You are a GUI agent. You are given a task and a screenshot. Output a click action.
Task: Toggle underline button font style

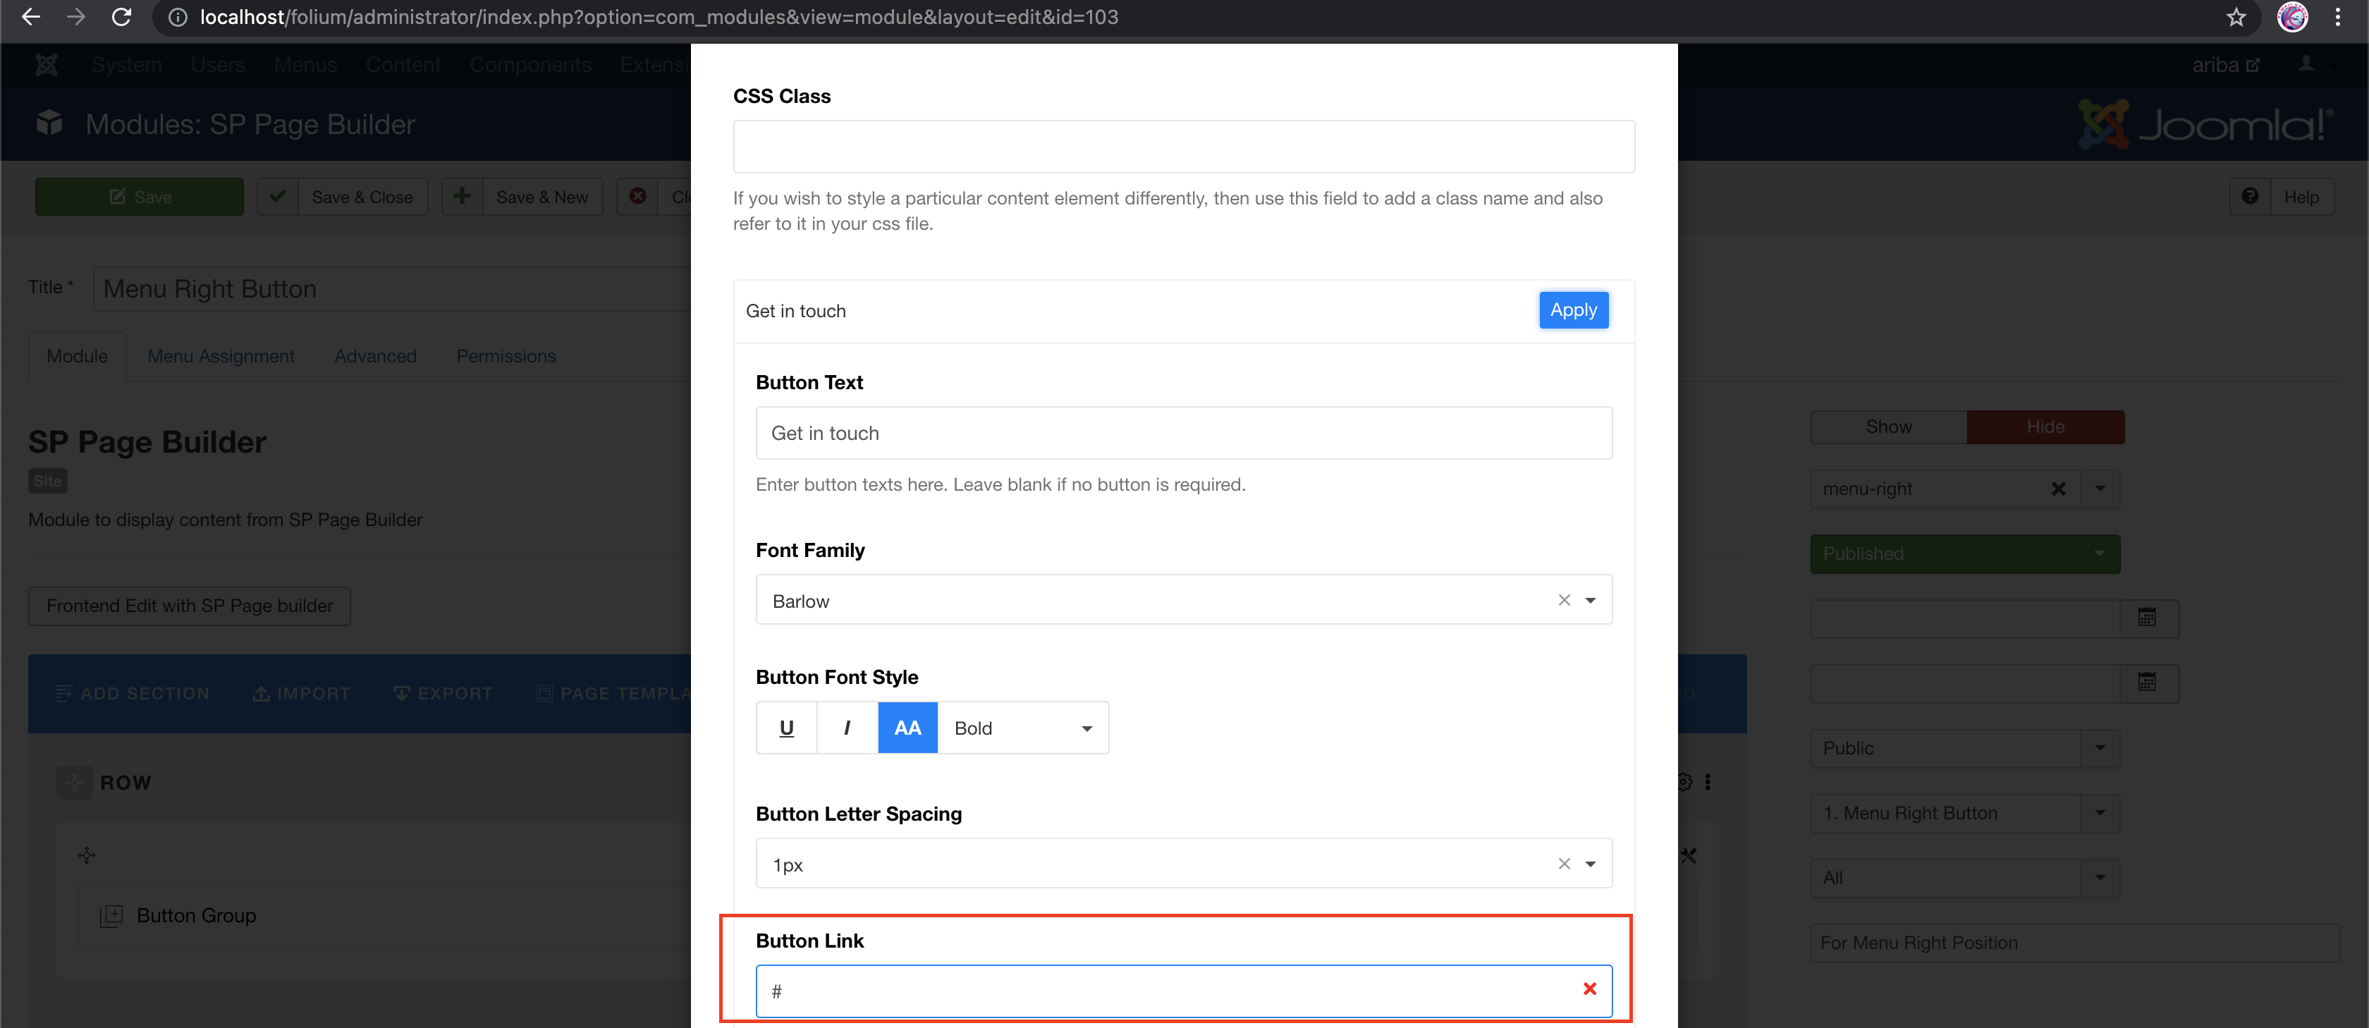point(786,728)
